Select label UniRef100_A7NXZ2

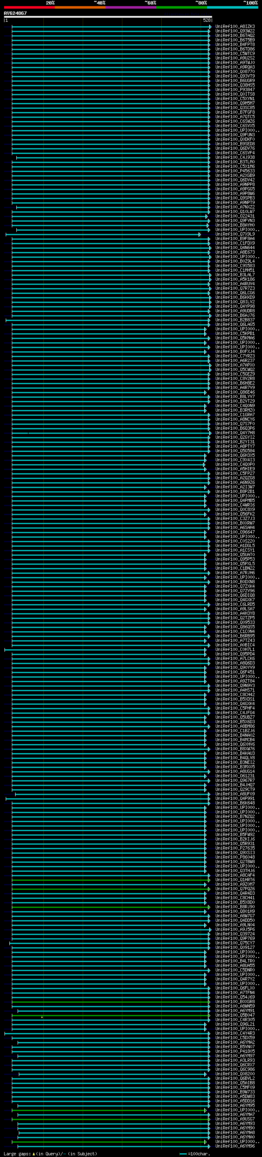tap(235, 207)
